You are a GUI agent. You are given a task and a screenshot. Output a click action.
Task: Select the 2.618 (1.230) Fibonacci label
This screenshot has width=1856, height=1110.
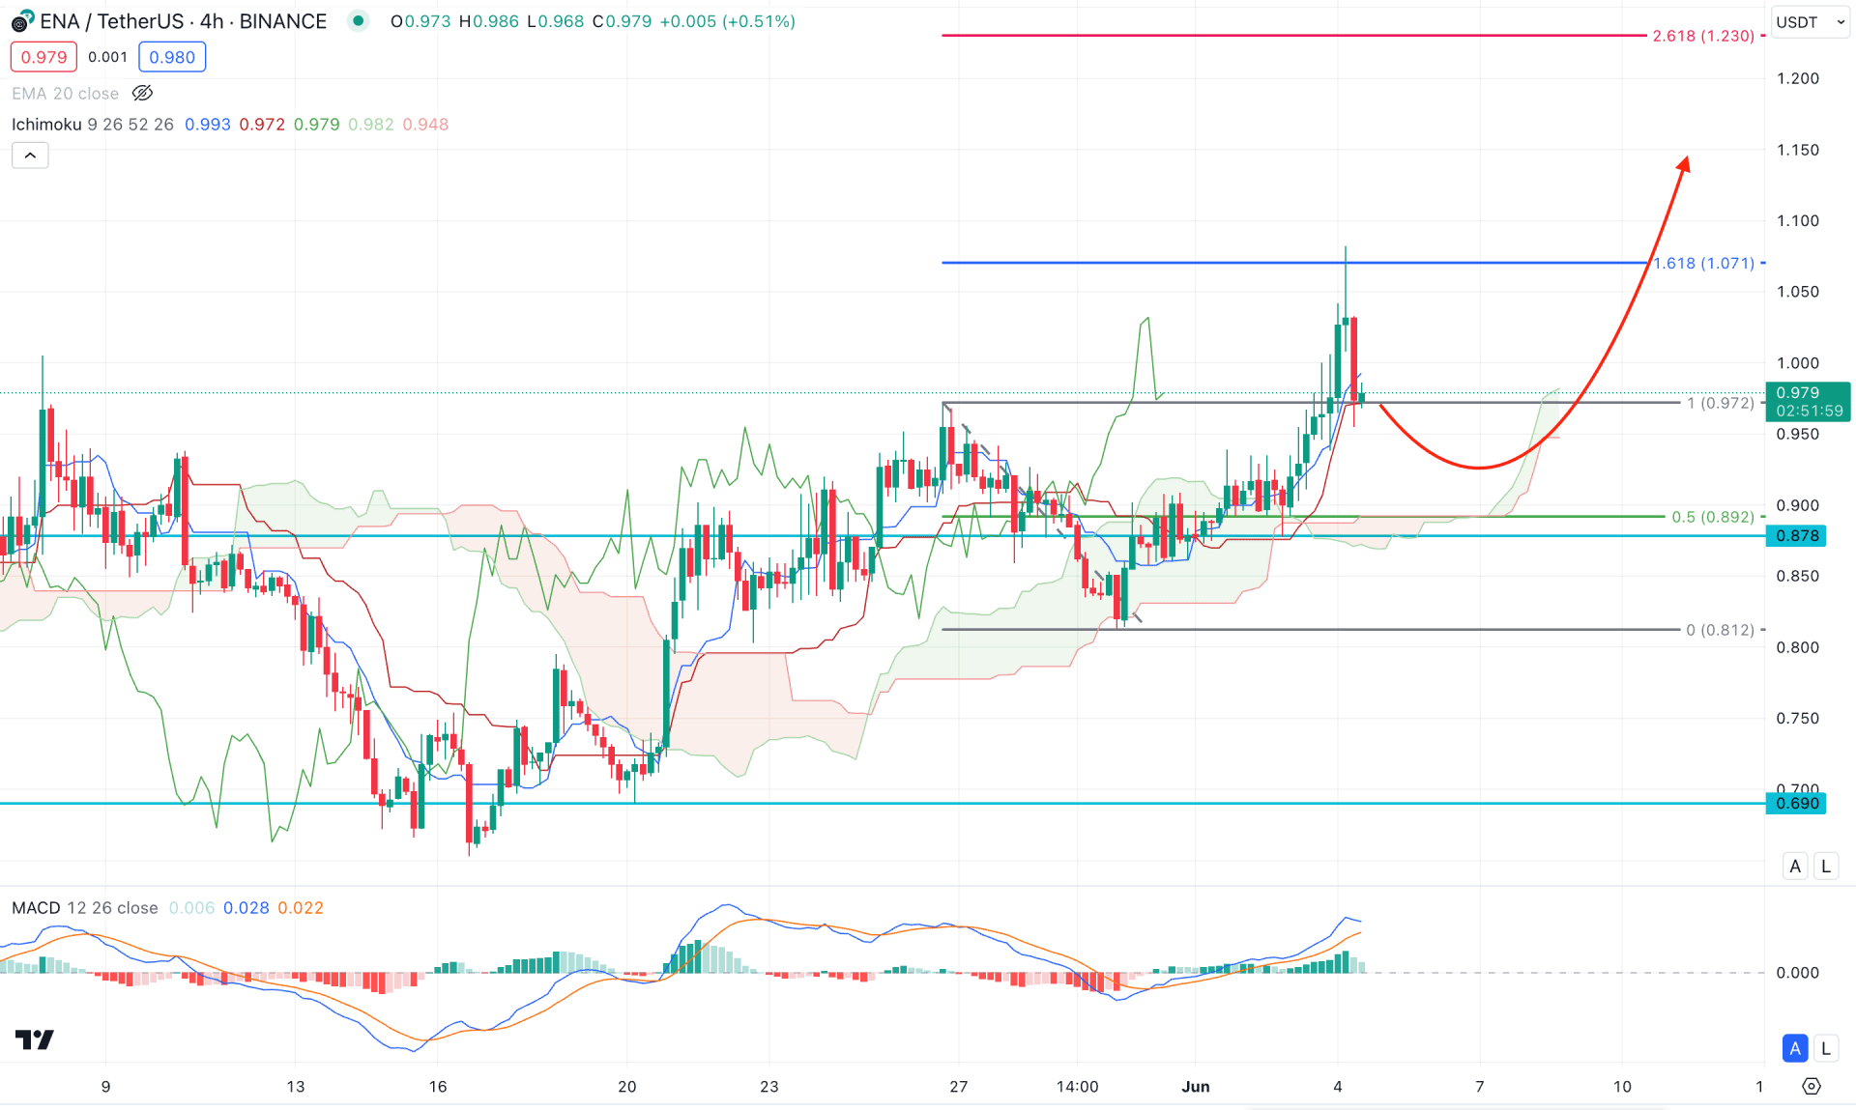[1703, 36]
